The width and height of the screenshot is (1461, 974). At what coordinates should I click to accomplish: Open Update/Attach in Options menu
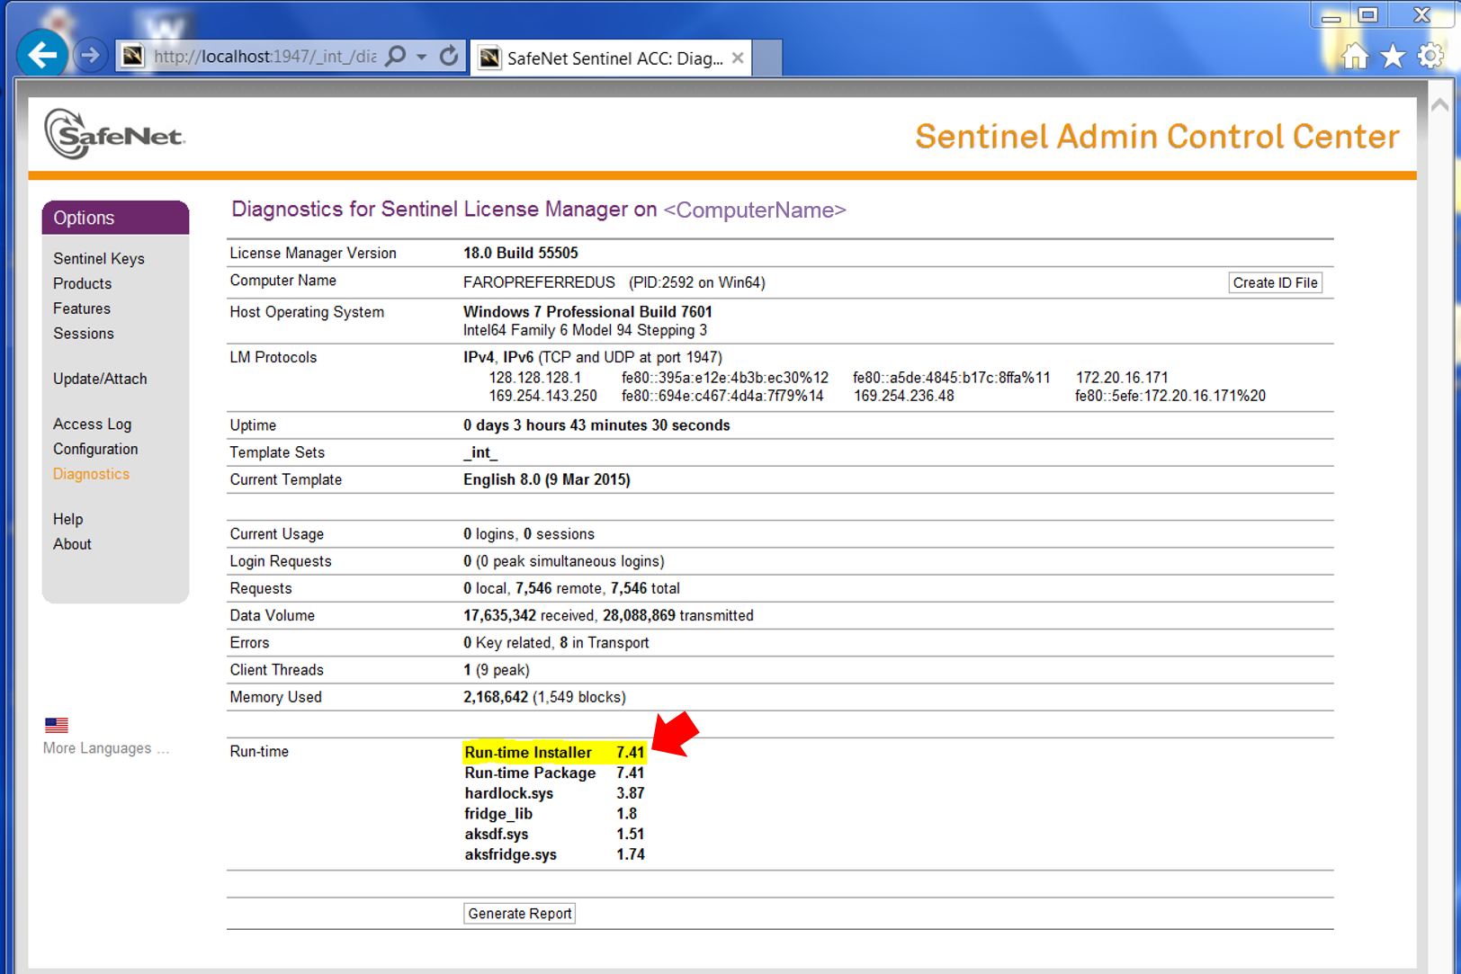100,380
